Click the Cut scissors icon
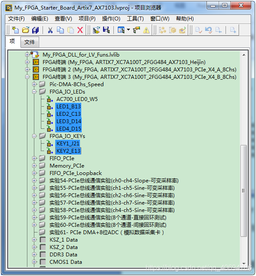 [x=50, y=30]
